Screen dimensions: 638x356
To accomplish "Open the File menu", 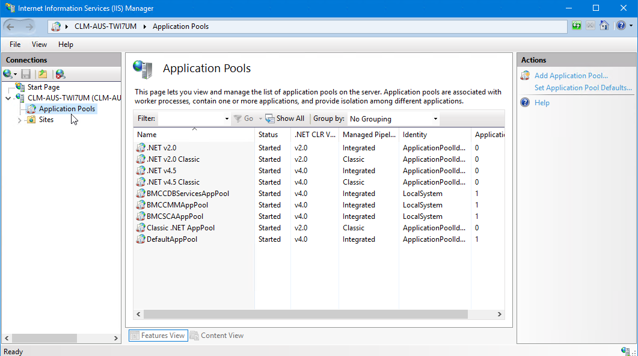I will [15, 44].
